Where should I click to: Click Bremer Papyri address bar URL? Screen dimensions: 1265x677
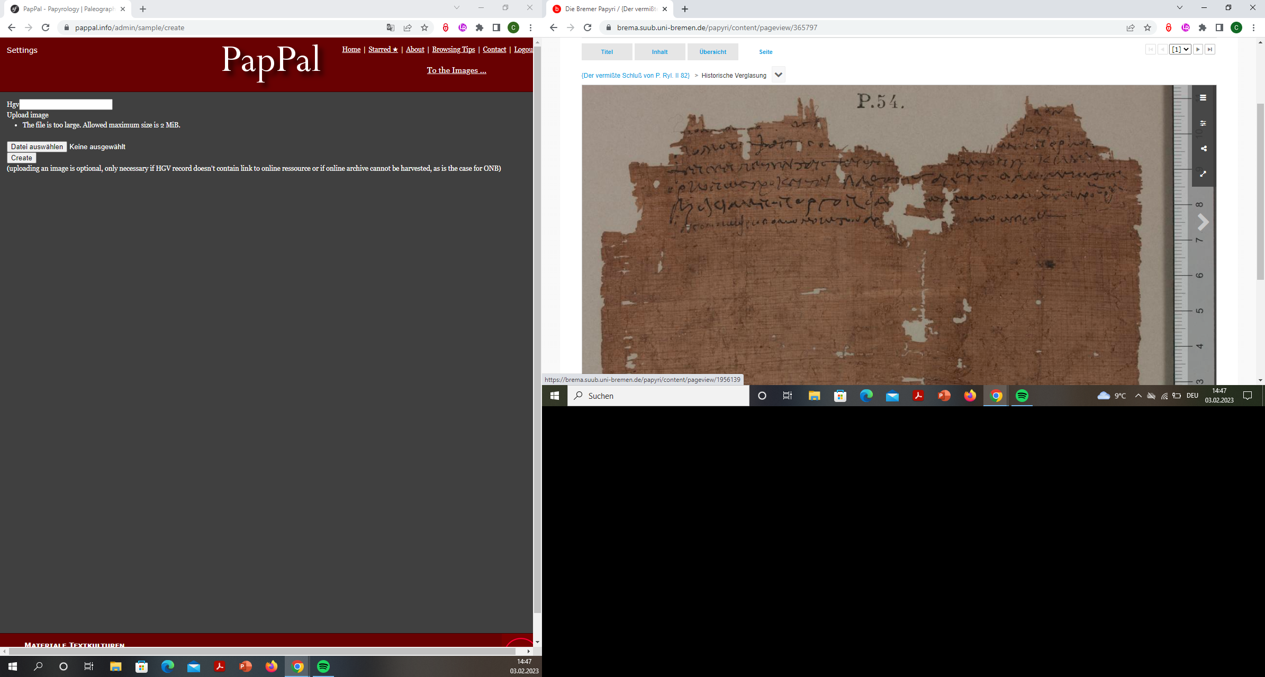tap(717, 28)
